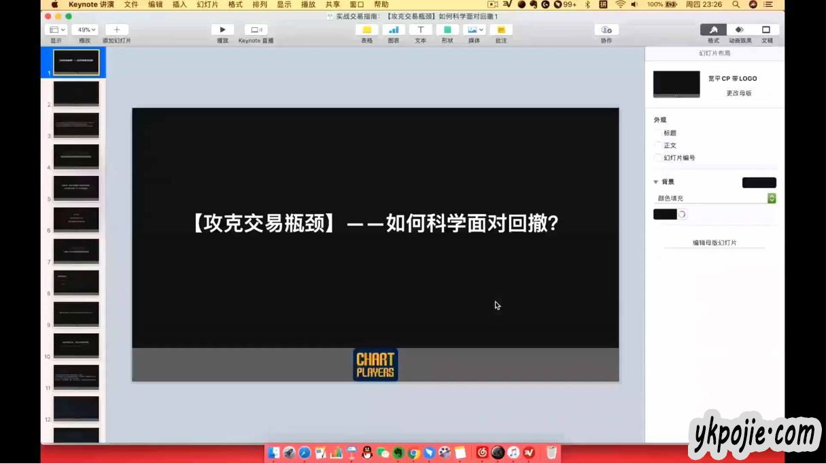The height and width of the screenshot is (464, 826).
Task: Open the 颜色填充 background fill dropdown
Action: click(x=715, y=198)
